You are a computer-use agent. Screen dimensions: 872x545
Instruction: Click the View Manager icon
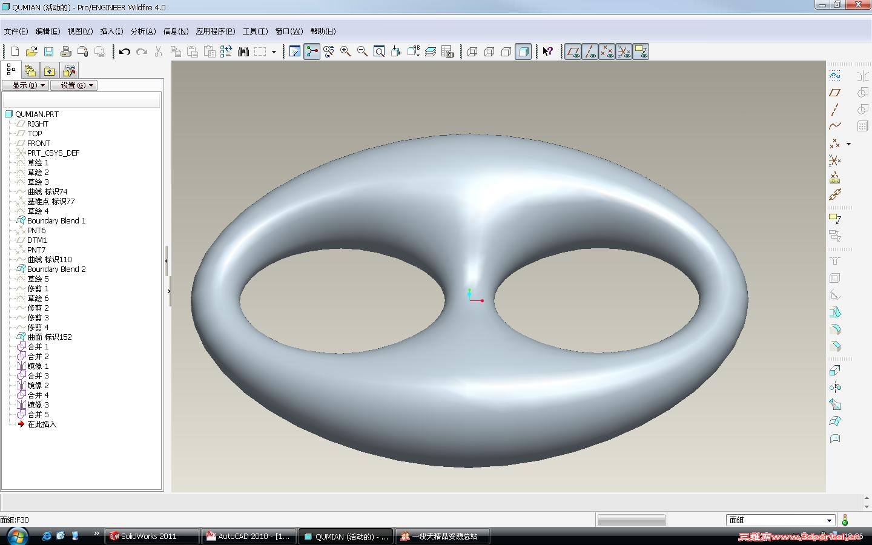point(448,51)
